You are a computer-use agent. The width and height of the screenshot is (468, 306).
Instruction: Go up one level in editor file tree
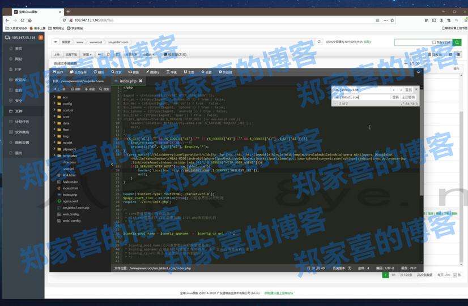pos(59,89)
